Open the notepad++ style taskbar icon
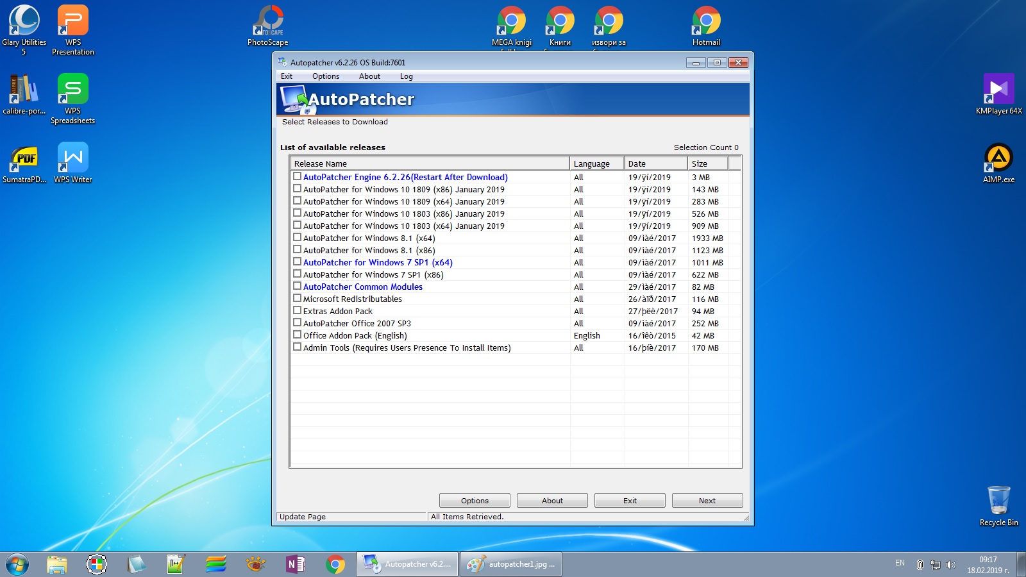The height and width of the screenshot is (577, 1026). tap(176, 564)
